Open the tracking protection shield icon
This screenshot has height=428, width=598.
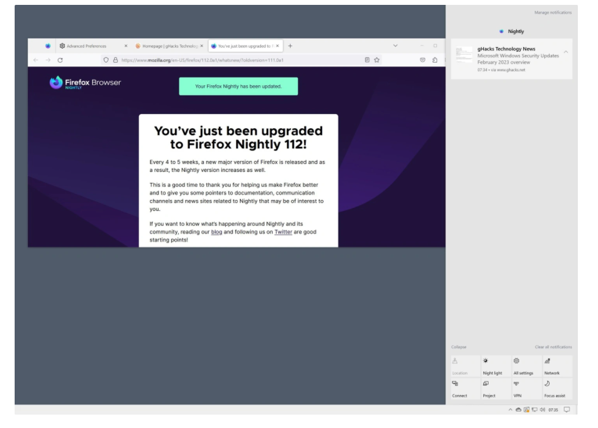point(106,60)
